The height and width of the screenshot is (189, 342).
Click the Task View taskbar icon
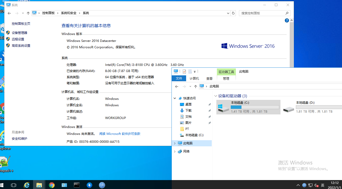pos(14,185)
